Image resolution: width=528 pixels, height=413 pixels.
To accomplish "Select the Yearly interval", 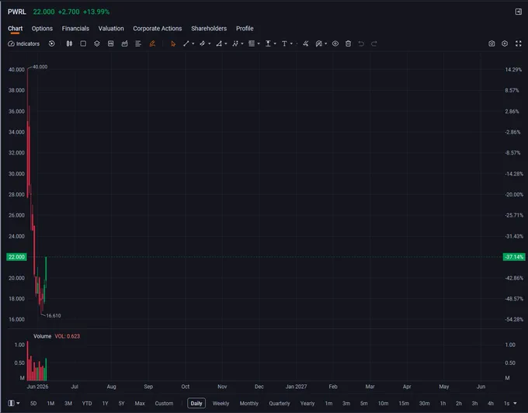I will 307,403.
